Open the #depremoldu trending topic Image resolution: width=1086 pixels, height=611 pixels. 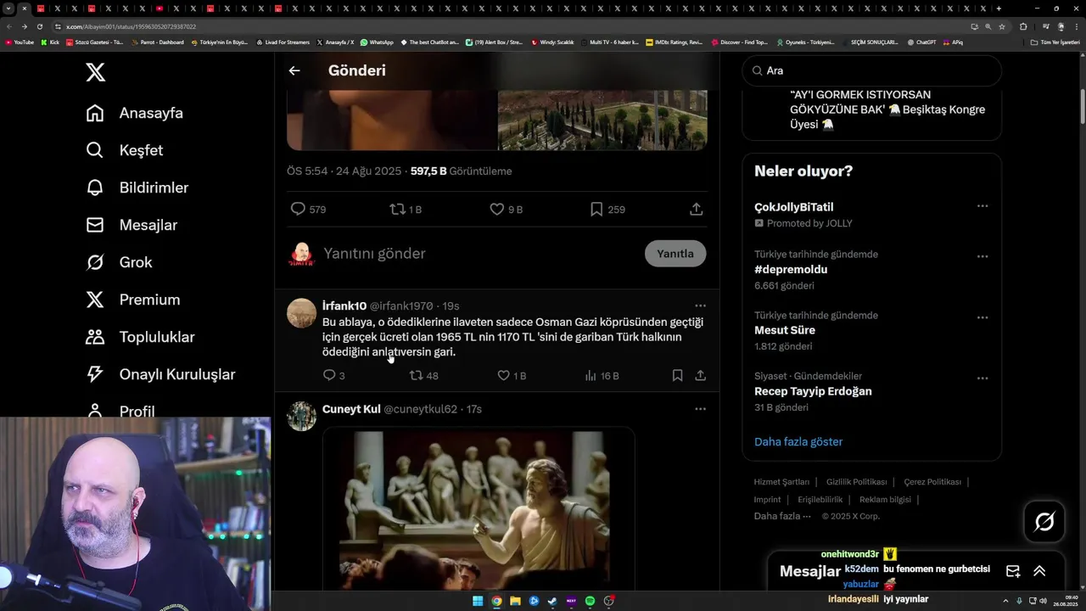(x=791, y=269)
